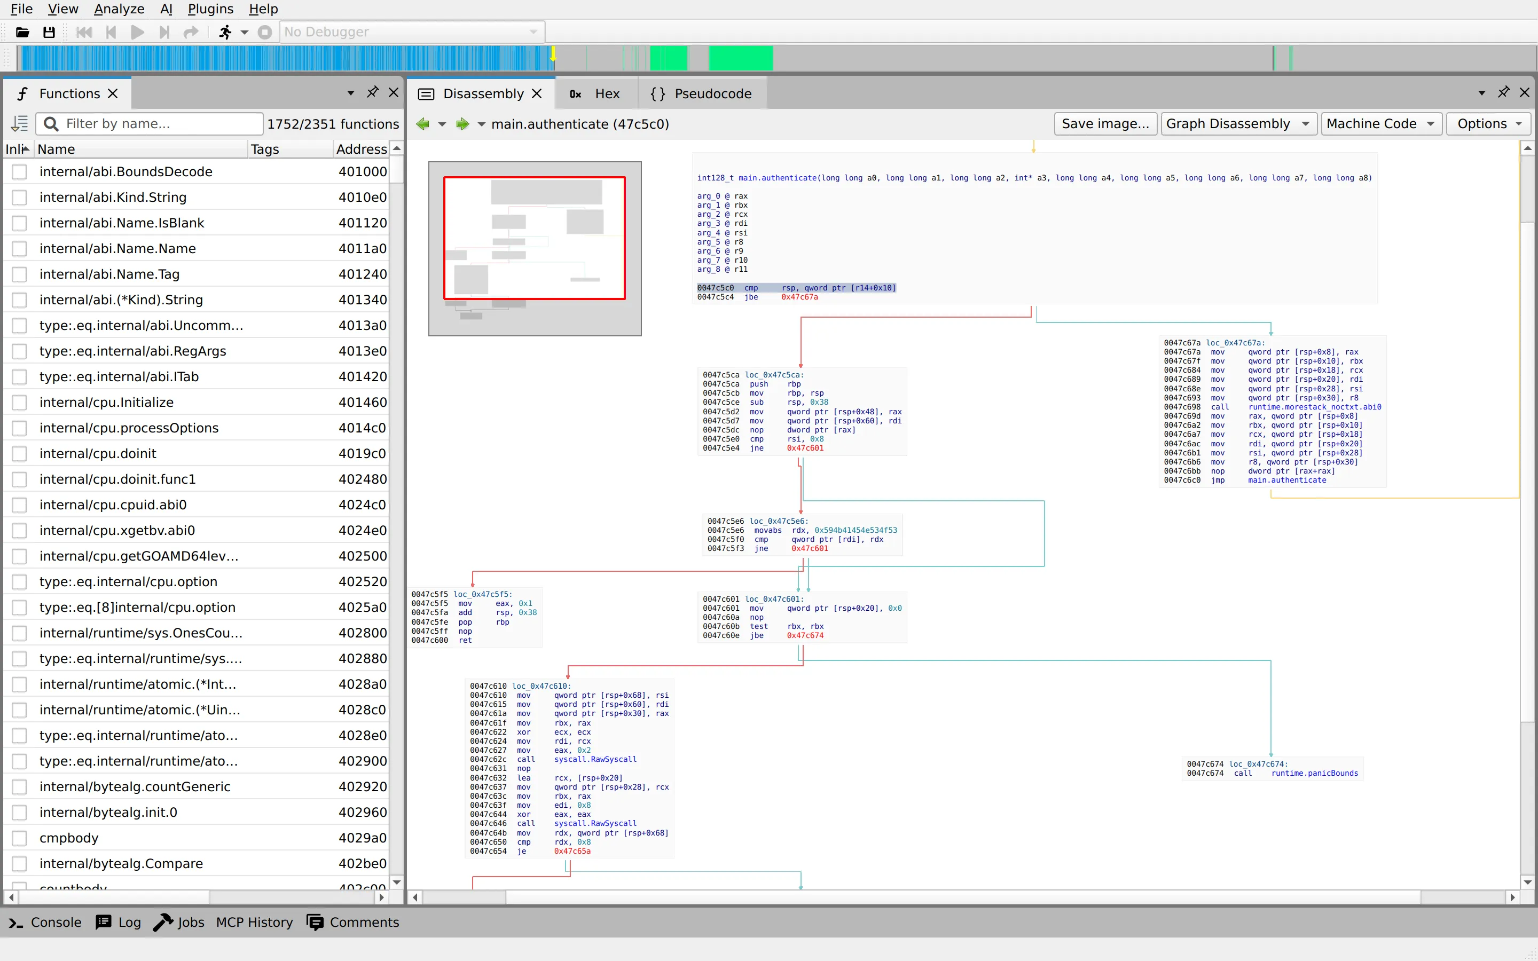
Task: Toggle inline checkbox for cmpbody
Action: [20, 838]
